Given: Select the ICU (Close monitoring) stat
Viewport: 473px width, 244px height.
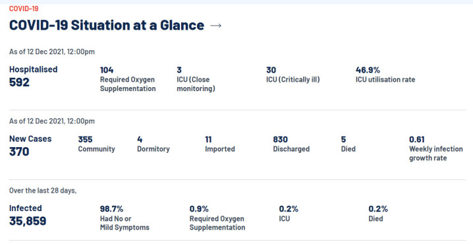Looking at the screenshot, I should (x=196, y=79).
